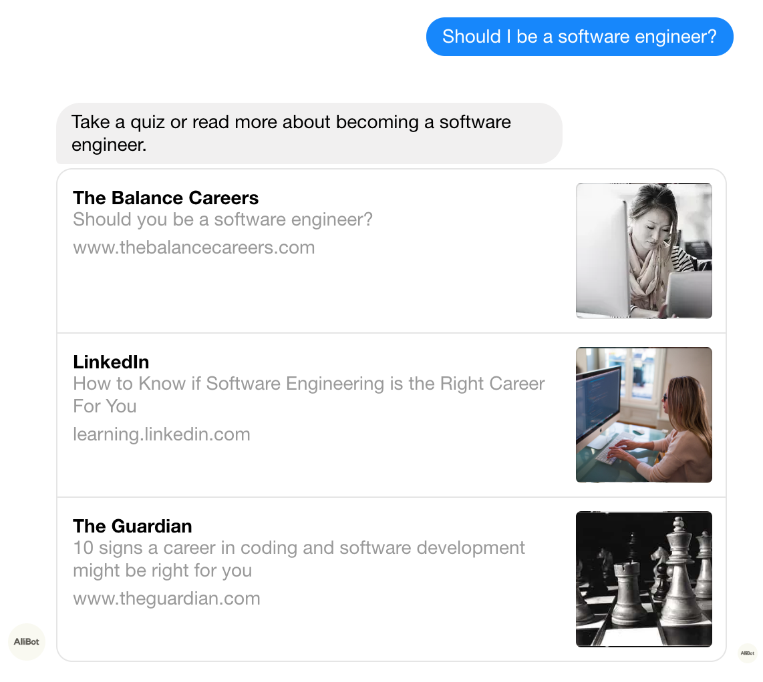Open the chess pieces thumbnail image

644,579
